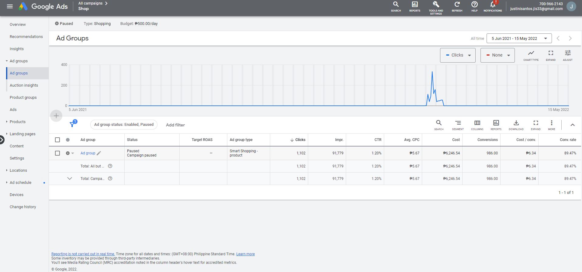
Task: Open Chart Type selector icon
Action: [x=531, y=53]
